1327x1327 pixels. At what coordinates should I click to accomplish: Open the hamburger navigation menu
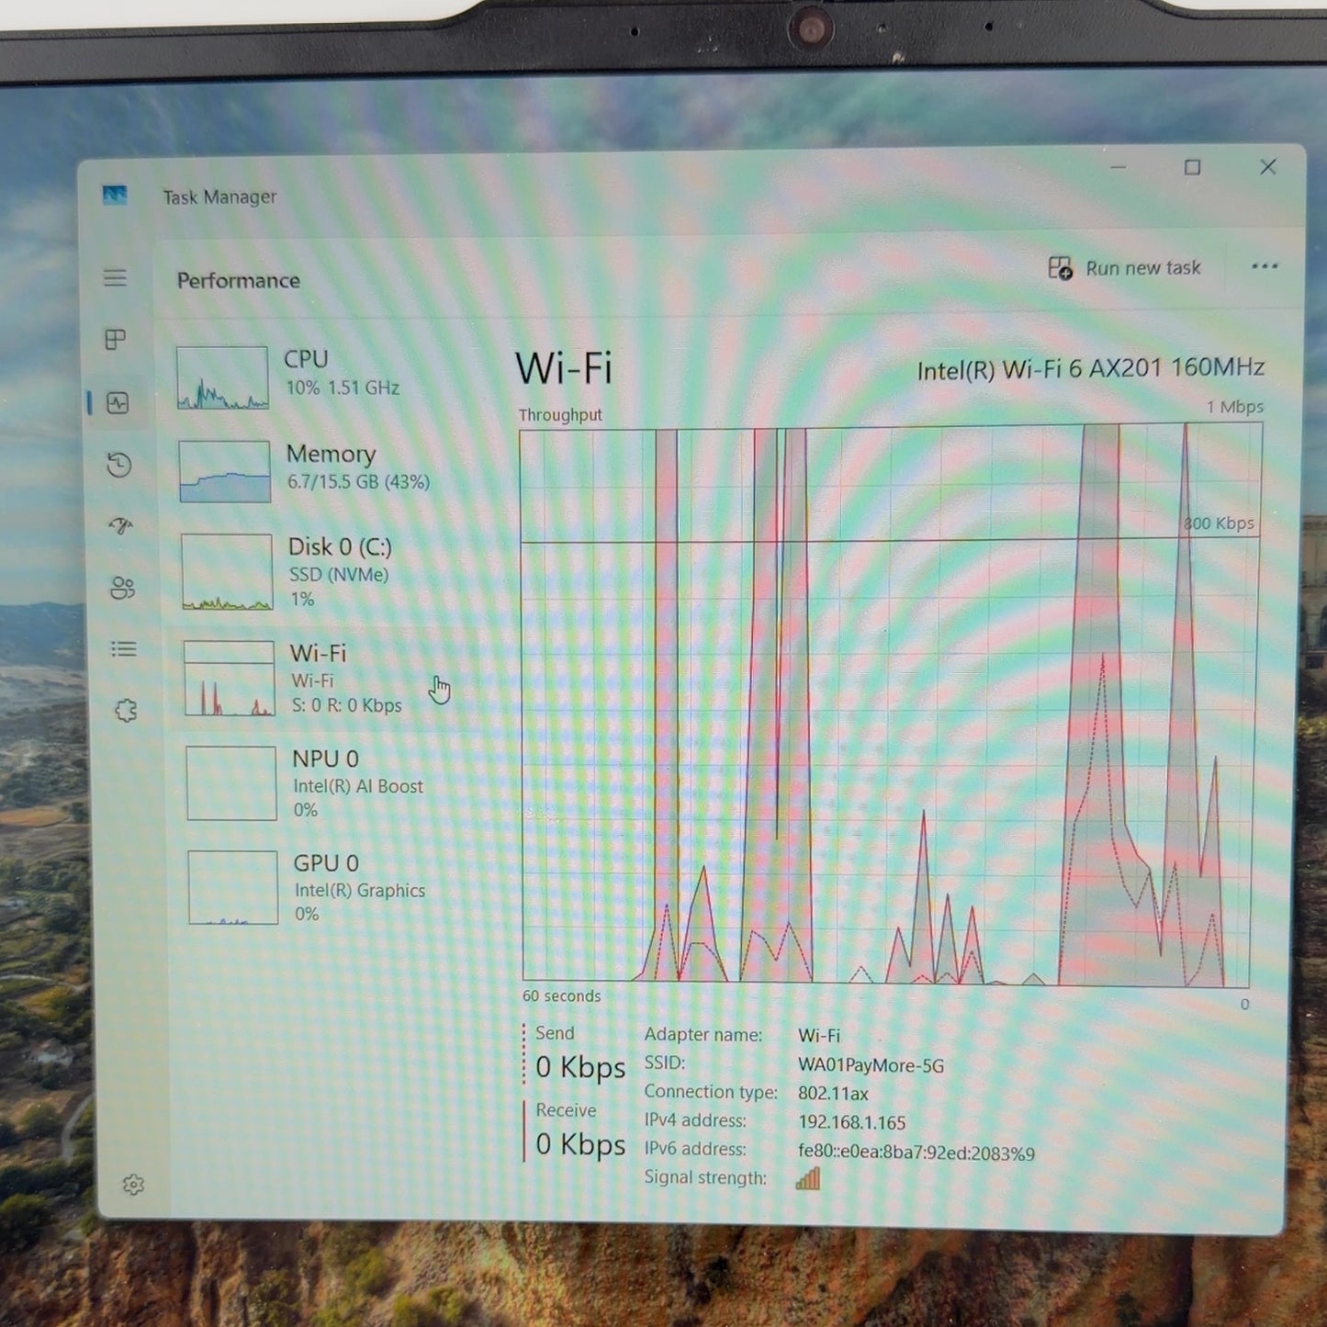coord(115,277)
